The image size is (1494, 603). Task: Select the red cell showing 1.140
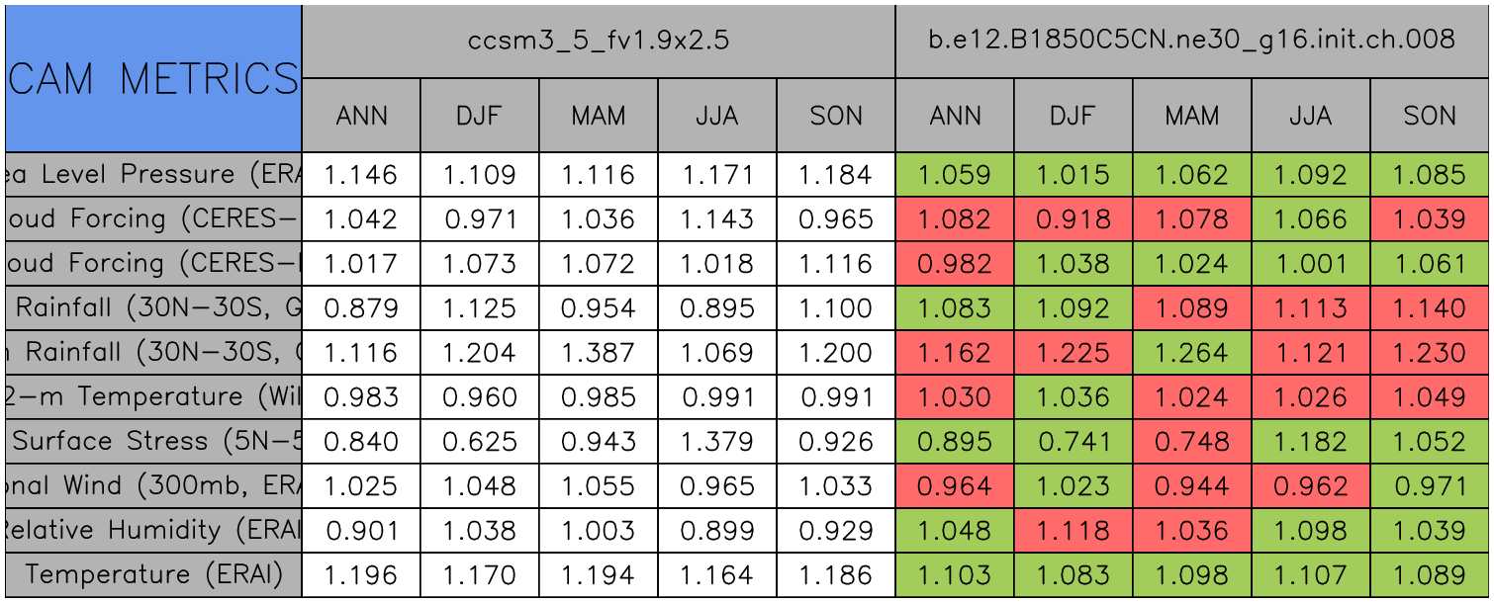1430,308
